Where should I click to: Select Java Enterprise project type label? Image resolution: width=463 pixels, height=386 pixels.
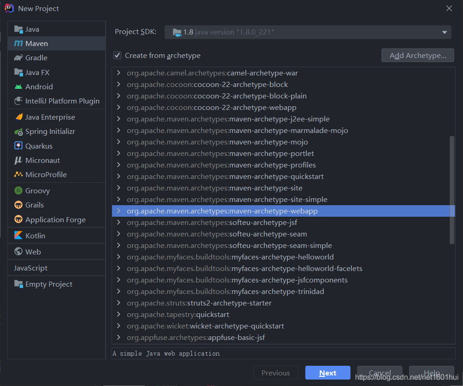click(50, 117)
